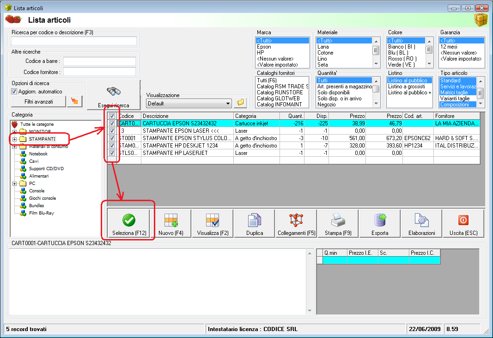This screenshot has height=338, width=493.
Task: Uncheck the CARTUCCIA EPSON S23432432 row checkbox
Action: [x=112, y=123]
